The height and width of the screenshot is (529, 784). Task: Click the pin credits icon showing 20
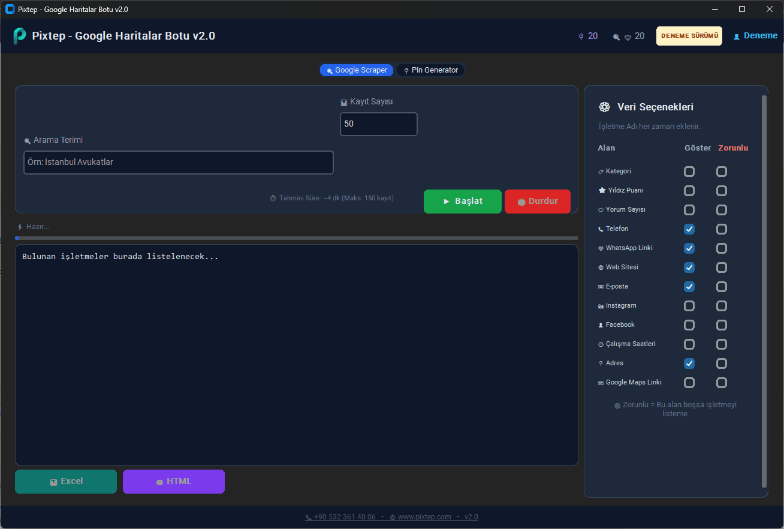click(x=580, y=37)
